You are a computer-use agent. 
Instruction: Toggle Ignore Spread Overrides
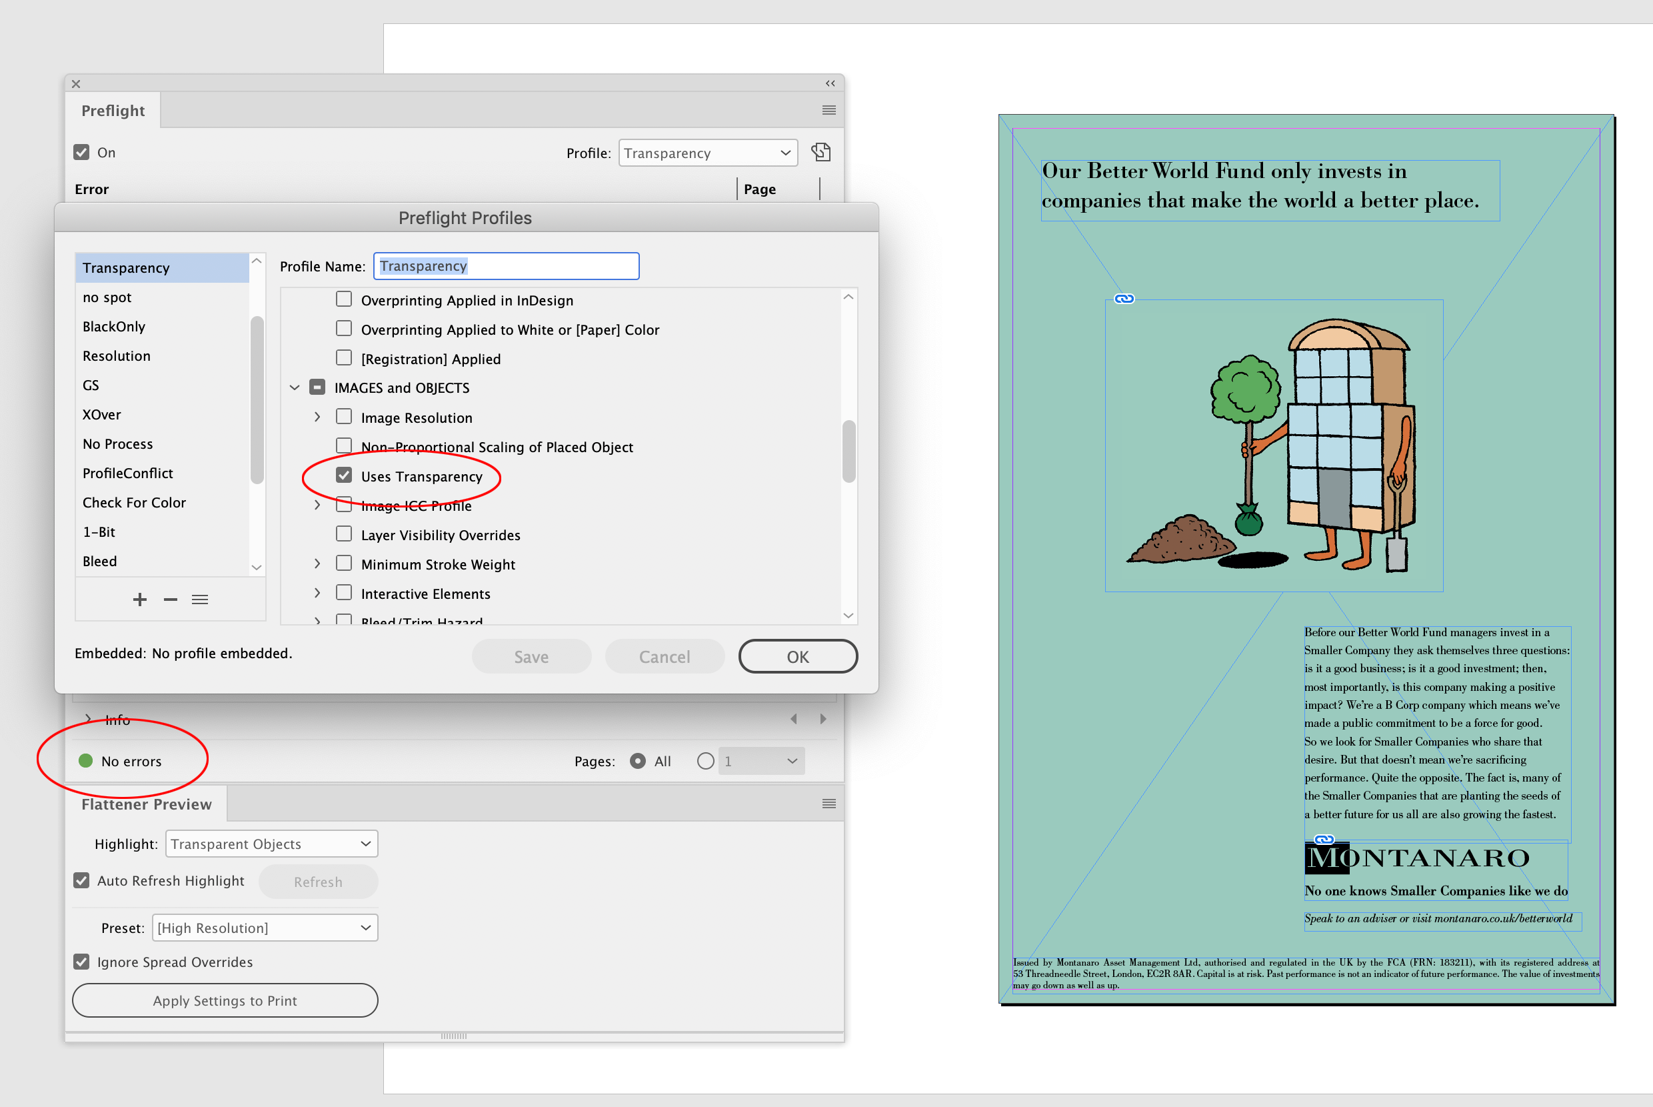(81, 961)
